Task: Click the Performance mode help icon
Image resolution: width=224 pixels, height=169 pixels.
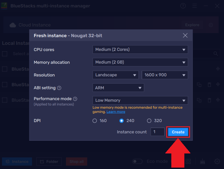Action: [x=75, y=99]
